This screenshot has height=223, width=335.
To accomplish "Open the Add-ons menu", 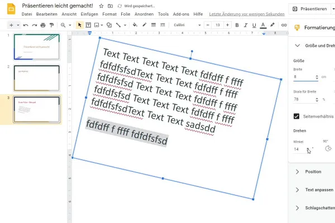I will pos(181,14).
